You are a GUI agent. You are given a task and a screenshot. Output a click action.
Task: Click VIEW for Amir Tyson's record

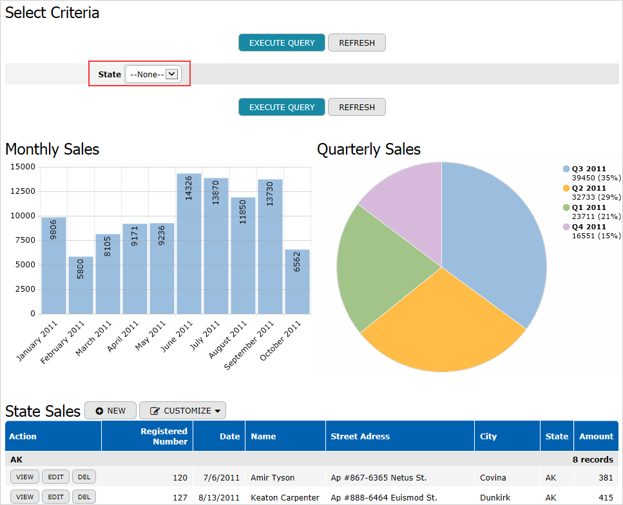point(24,477)
